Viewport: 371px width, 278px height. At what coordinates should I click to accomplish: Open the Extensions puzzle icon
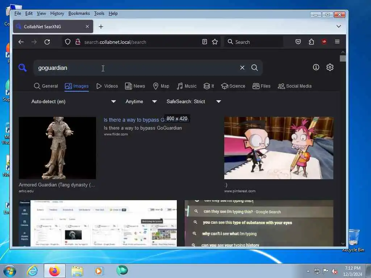[311, 42]
